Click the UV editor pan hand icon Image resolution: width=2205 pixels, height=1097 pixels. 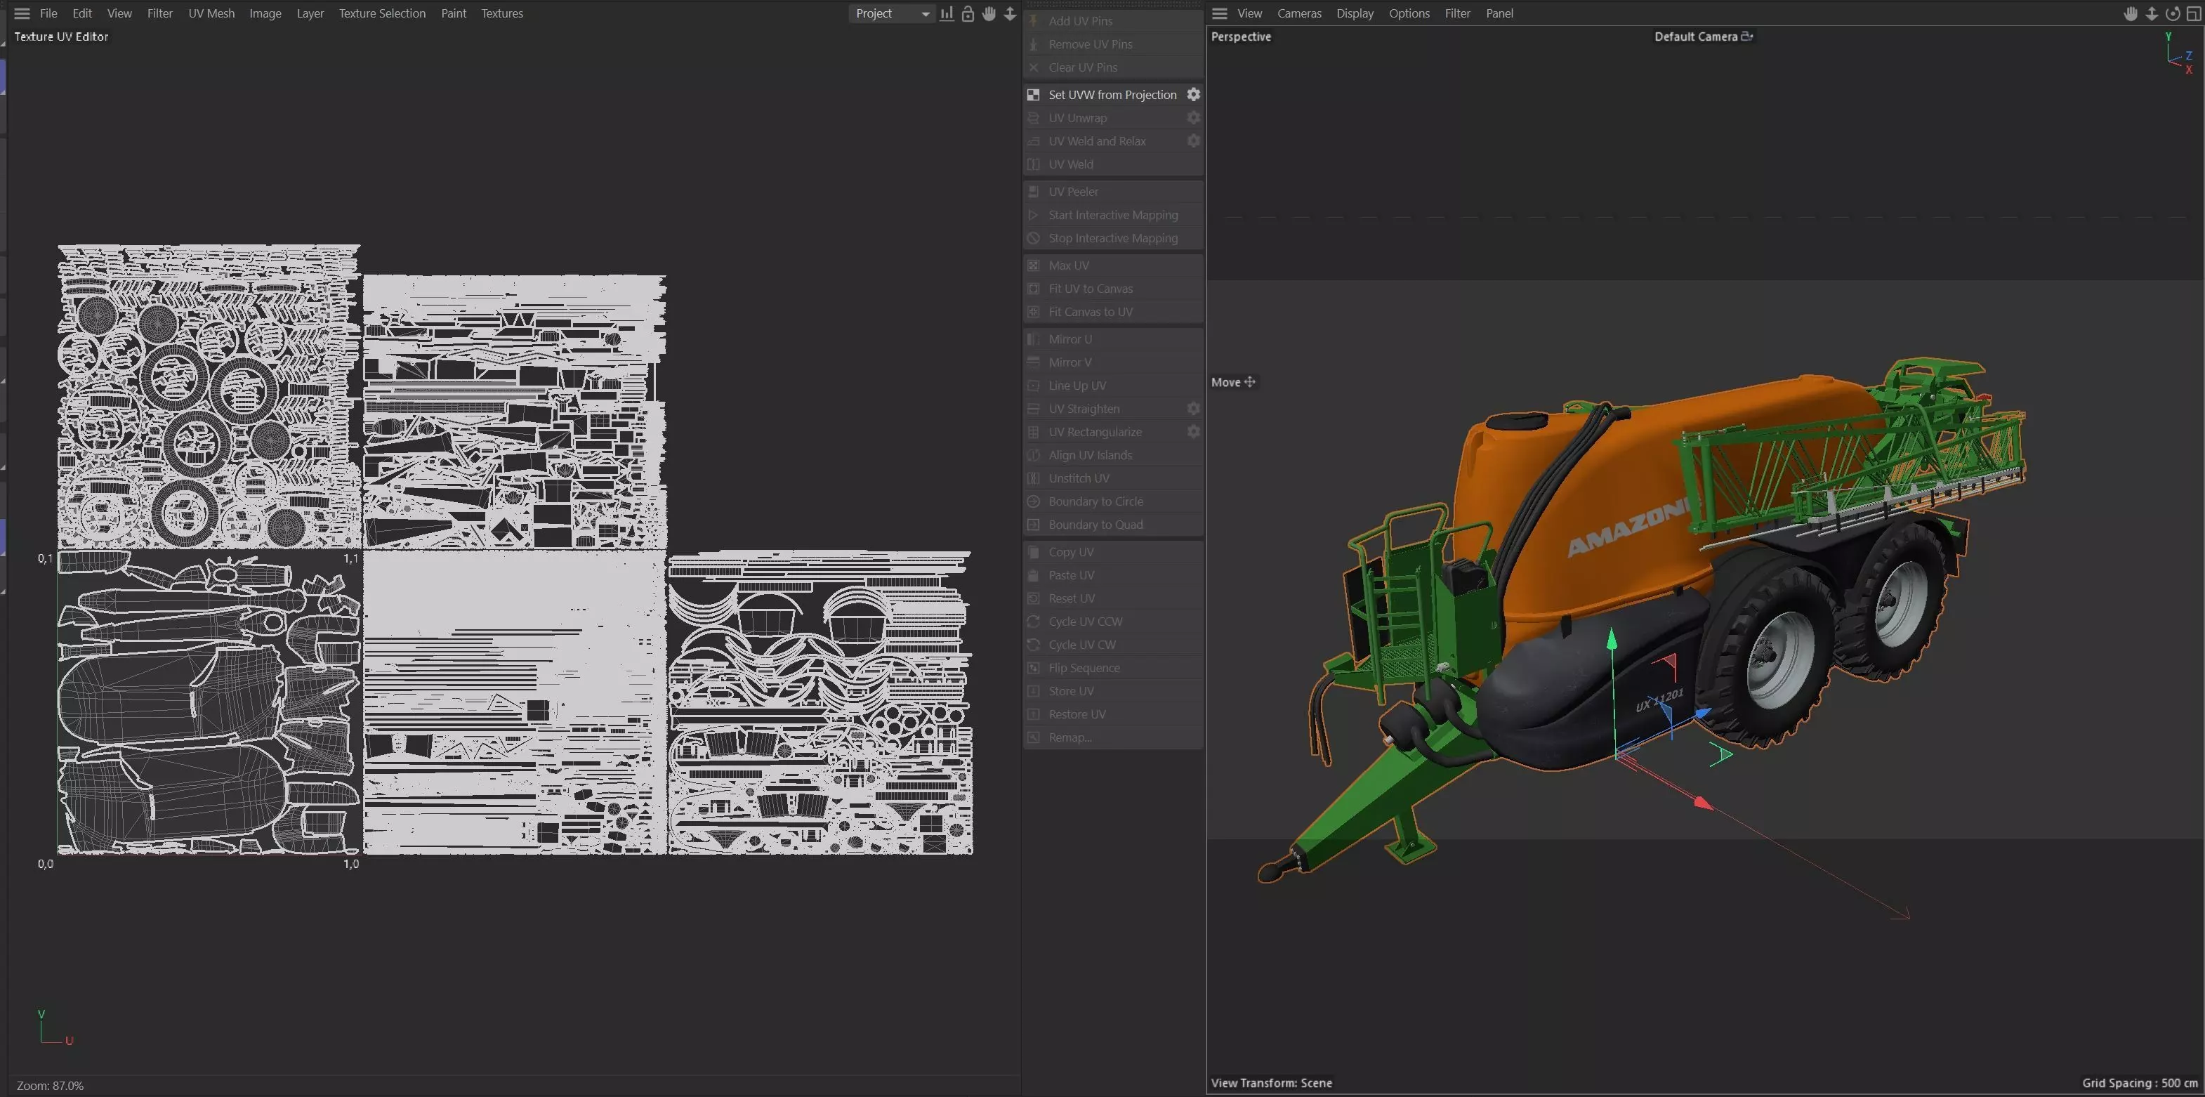coord(989,14)
